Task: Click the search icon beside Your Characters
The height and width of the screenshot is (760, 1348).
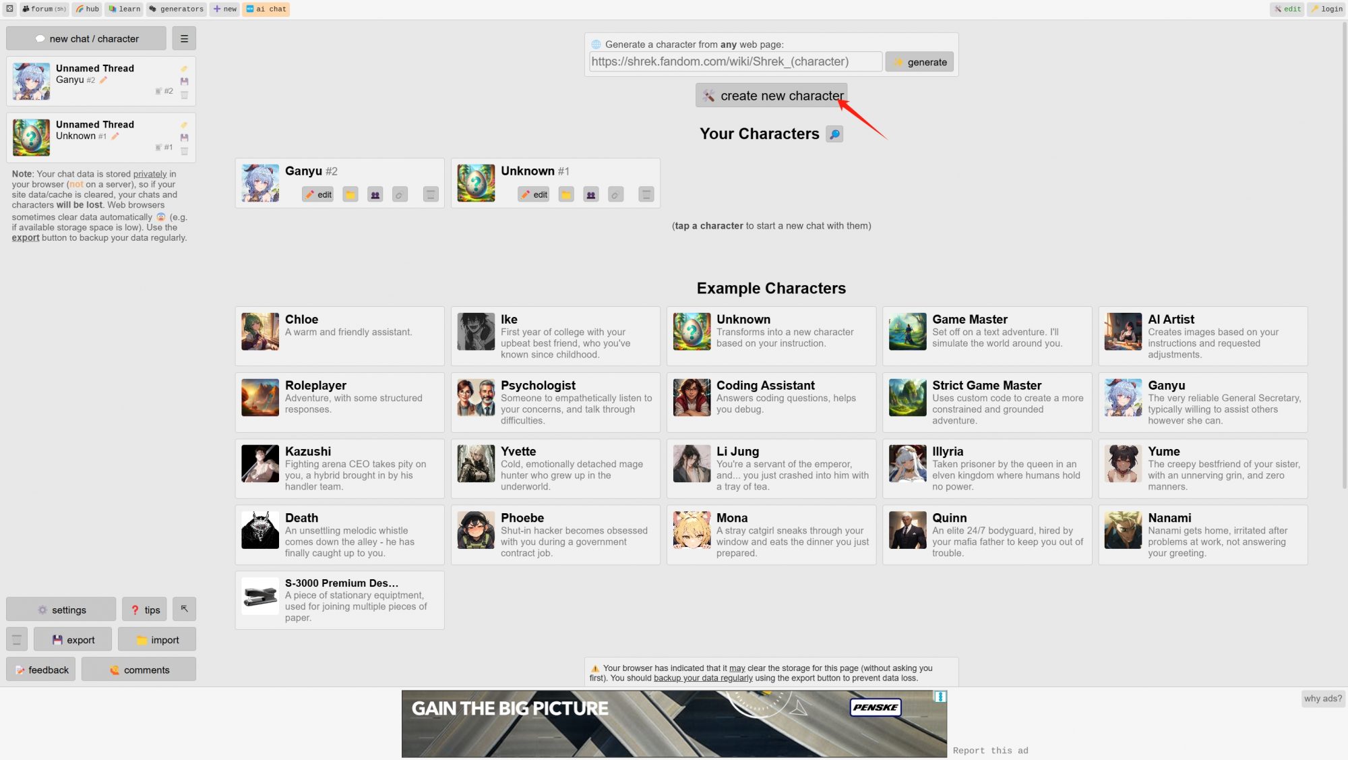Action: (x=834, y=134)
